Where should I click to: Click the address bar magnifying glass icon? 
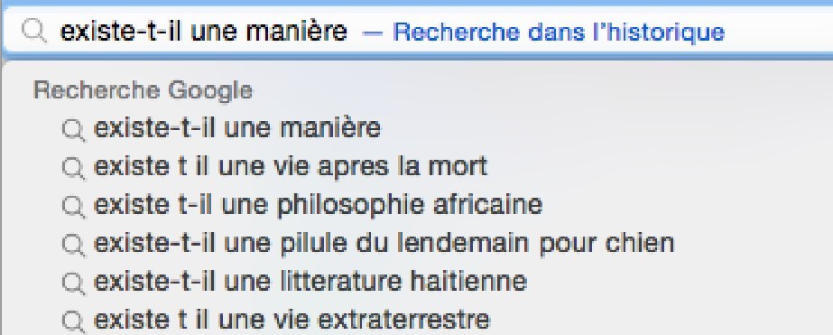coord(34,32)
